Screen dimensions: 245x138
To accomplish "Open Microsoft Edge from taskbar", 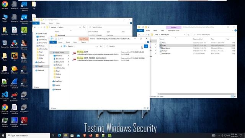I will (x=60, y=135).
